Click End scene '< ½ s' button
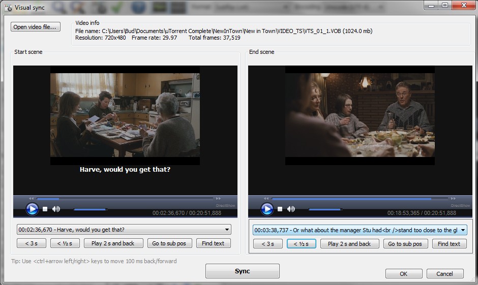 [x=301, y=244]
